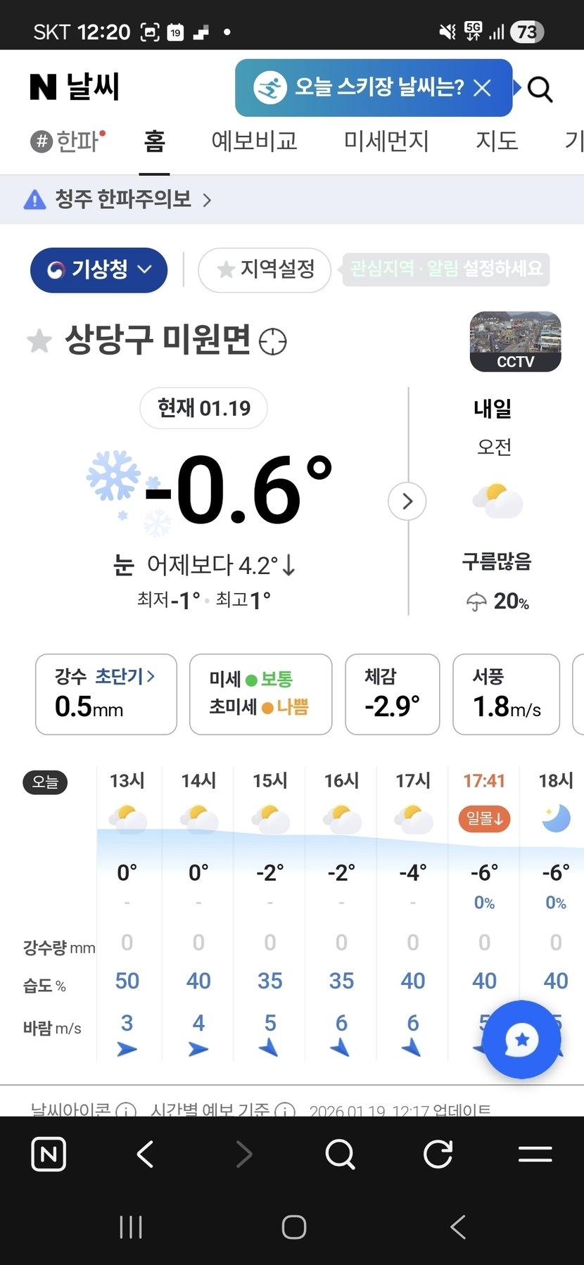Open the 강수 초단기 forecast card
The height and width of the screenshot is (1265, 584).
pyautogui.click(x=106, y=694)
